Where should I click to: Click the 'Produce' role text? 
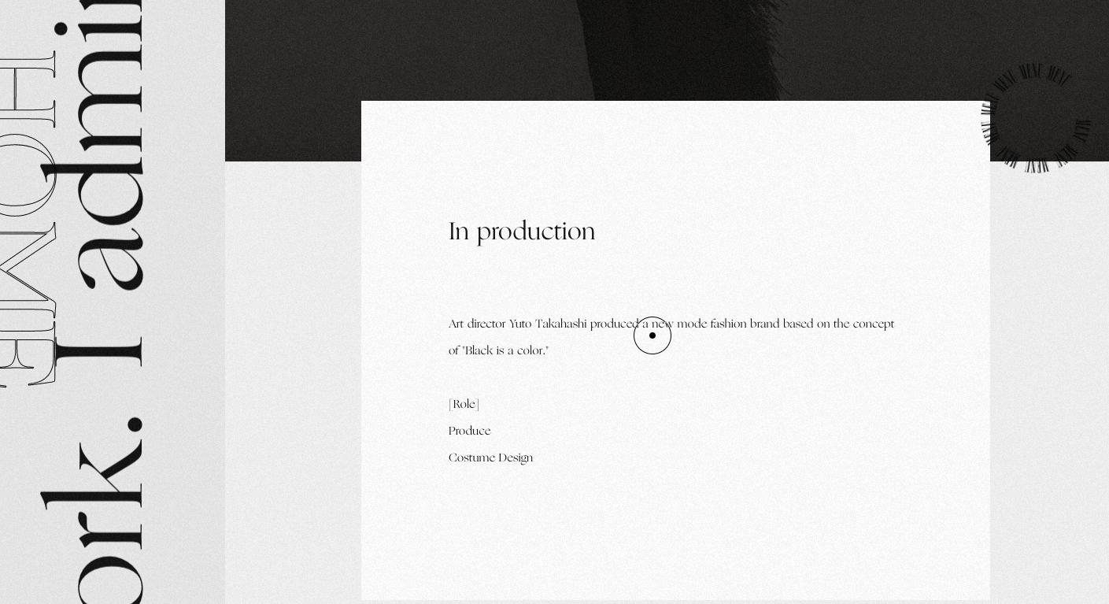469,431
